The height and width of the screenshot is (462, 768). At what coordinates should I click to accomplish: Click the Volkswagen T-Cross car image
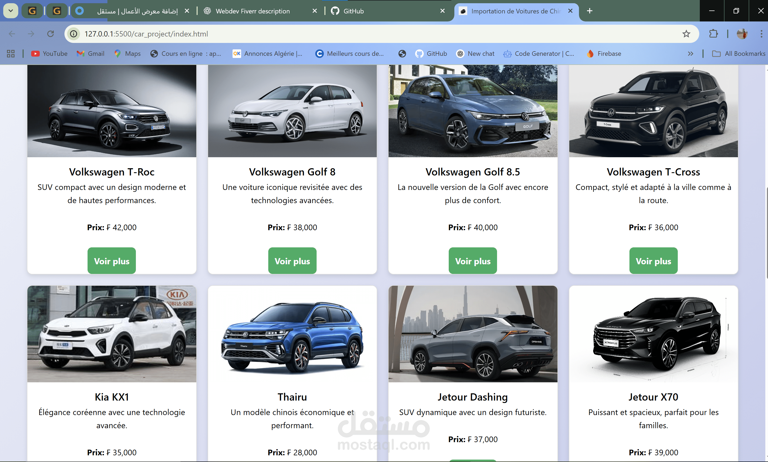click(653, 111)
